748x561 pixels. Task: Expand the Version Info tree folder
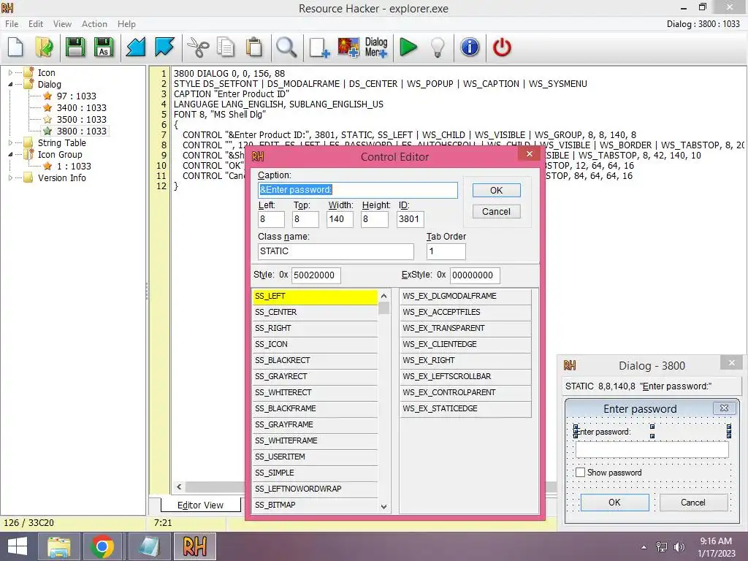pyautogui.click(x=10, y=178)
